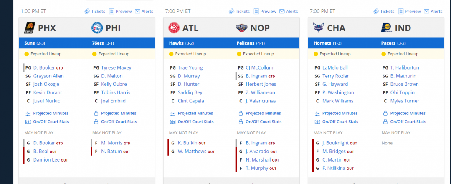Open LaMelo Ball's player page
Viewport: 451px width, 184px height.
(335, 67)
